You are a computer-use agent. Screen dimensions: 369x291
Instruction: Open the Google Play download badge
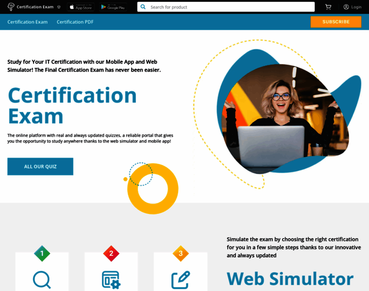[x=114, y=7]
